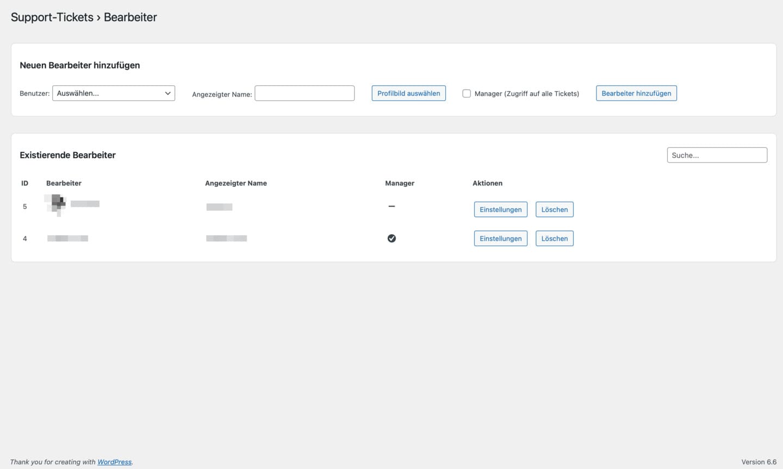
Task: Focus the Suche search box
Action: [x=717, y=155]
